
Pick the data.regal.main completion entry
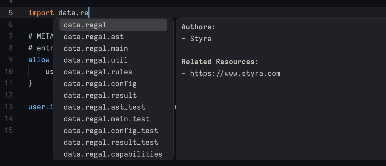click(96, 48)
